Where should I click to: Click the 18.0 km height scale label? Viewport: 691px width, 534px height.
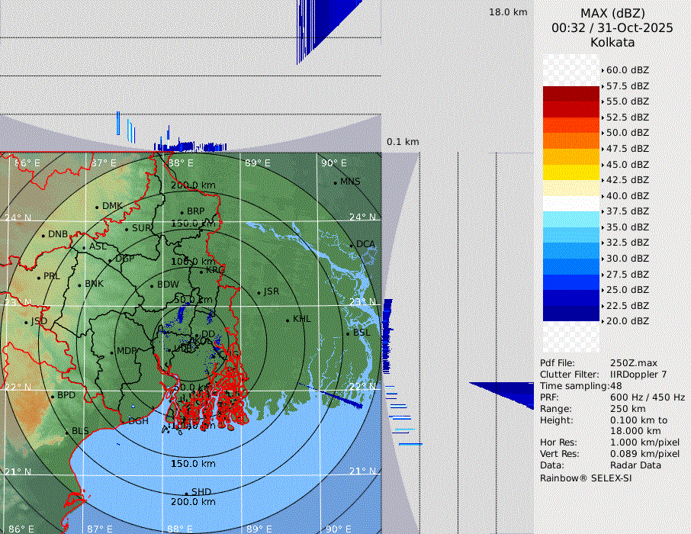point(508,12)
